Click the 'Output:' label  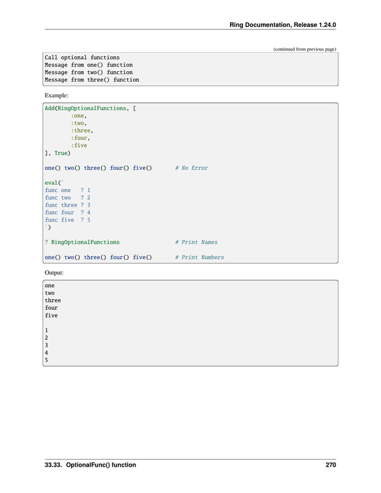coord(54,272)
